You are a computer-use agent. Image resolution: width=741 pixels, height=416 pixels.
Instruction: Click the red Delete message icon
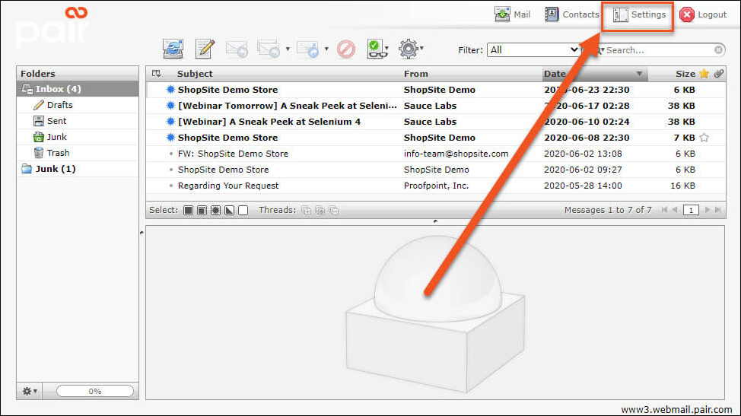click(x=346, y=49)
